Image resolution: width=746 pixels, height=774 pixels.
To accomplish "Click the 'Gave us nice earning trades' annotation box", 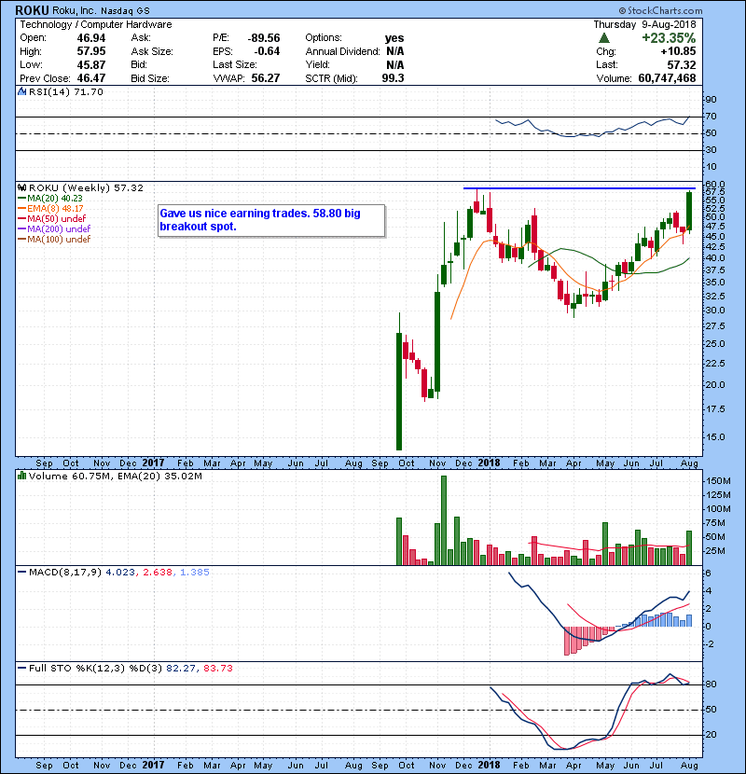I will click(x=271, y=221).
